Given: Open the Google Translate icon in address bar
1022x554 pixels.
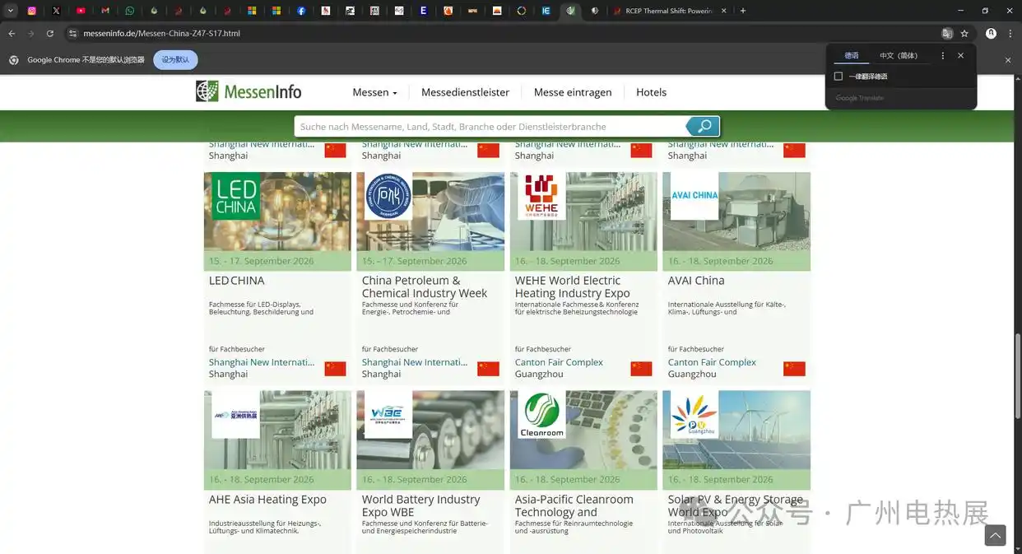Looking at the screenshot, I should pos(947,34).
